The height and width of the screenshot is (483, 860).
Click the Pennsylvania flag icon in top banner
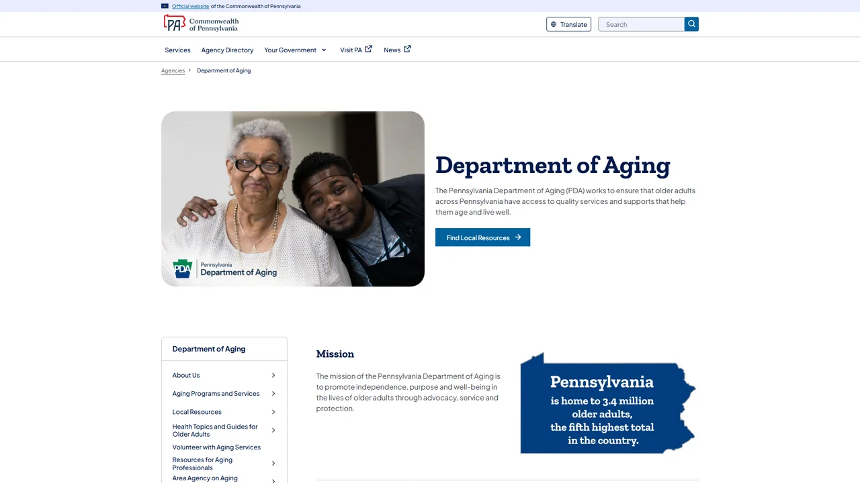(x=165, y=6)
